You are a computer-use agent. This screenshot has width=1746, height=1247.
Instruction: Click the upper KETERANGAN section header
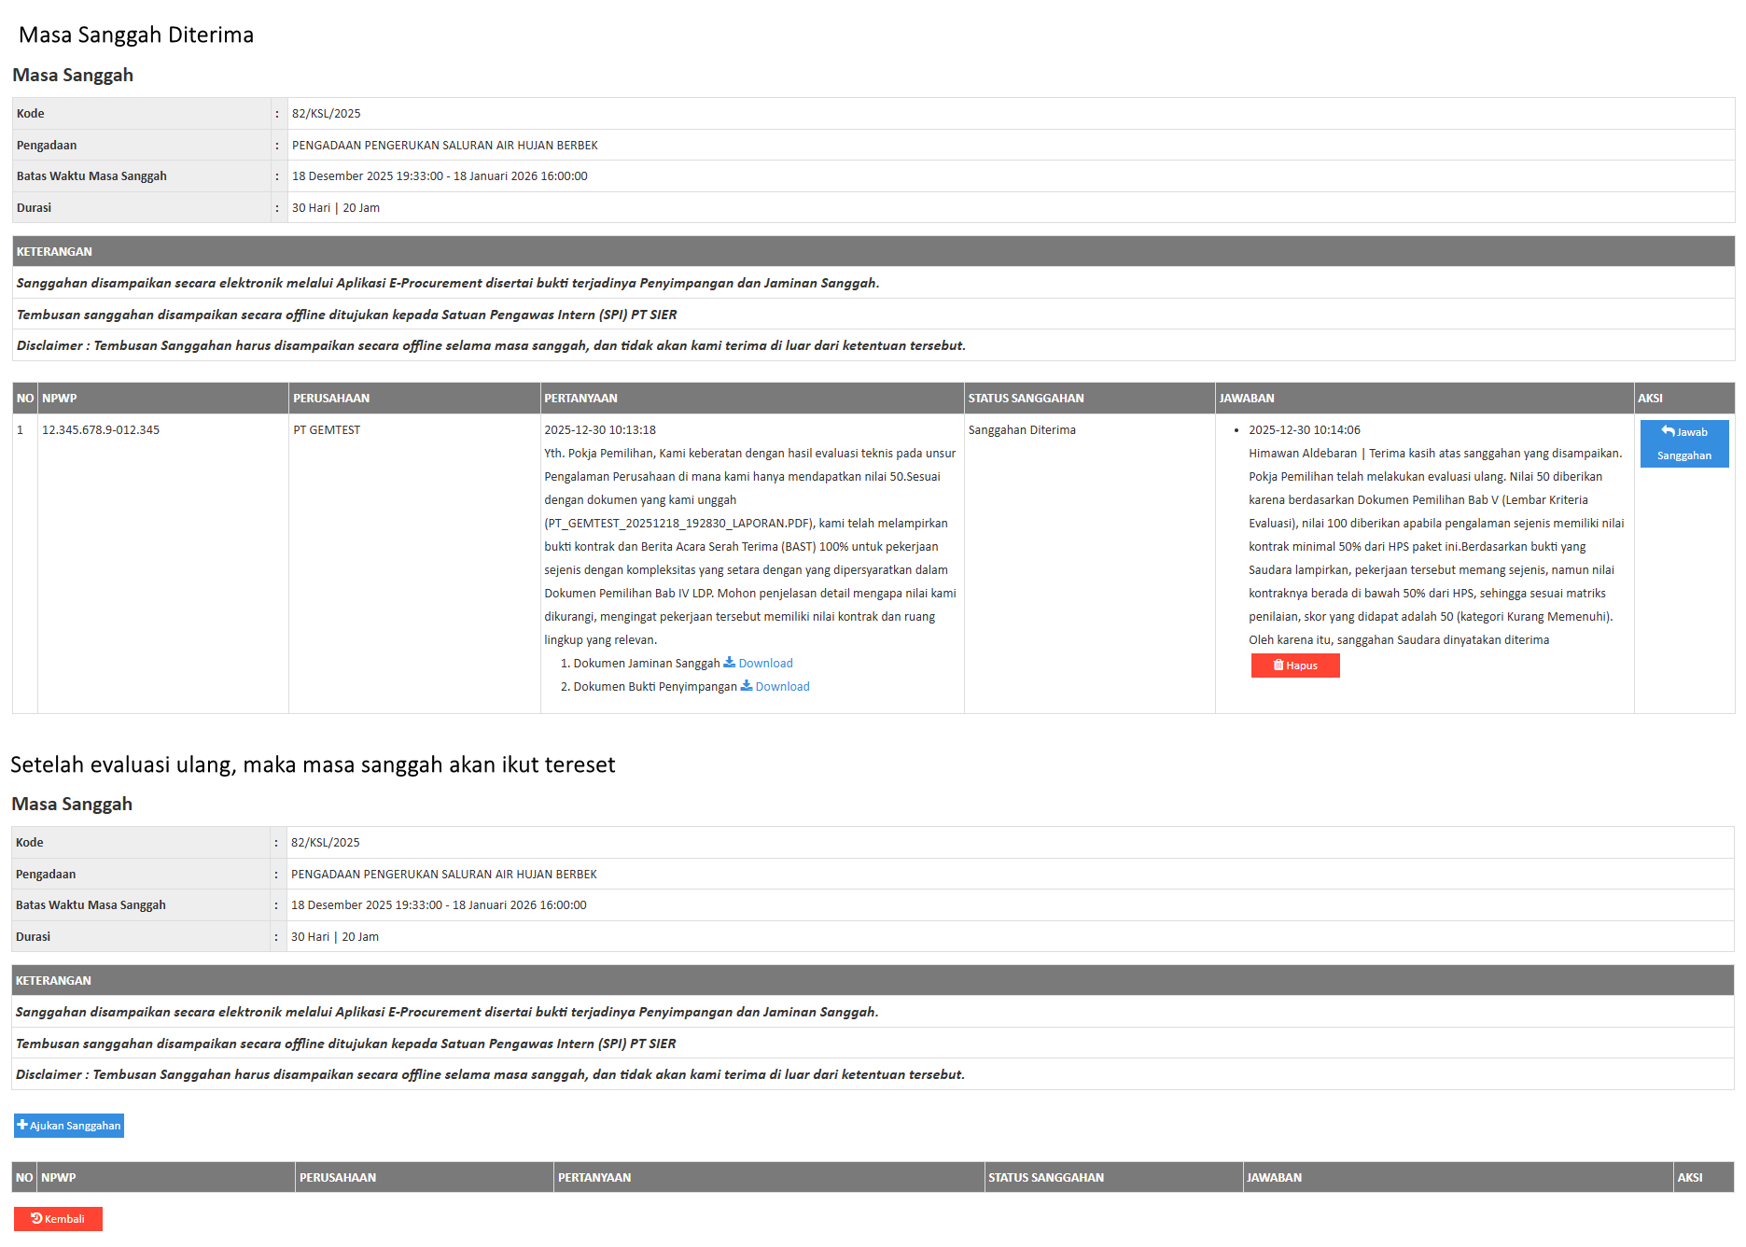click(54, 252)
